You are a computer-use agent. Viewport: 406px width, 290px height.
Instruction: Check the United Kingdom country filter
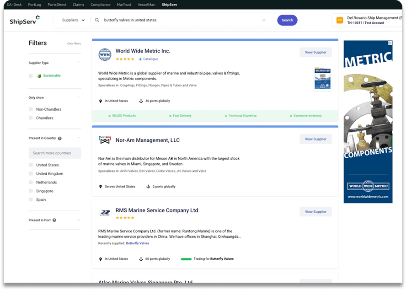(x=31, y=174)
